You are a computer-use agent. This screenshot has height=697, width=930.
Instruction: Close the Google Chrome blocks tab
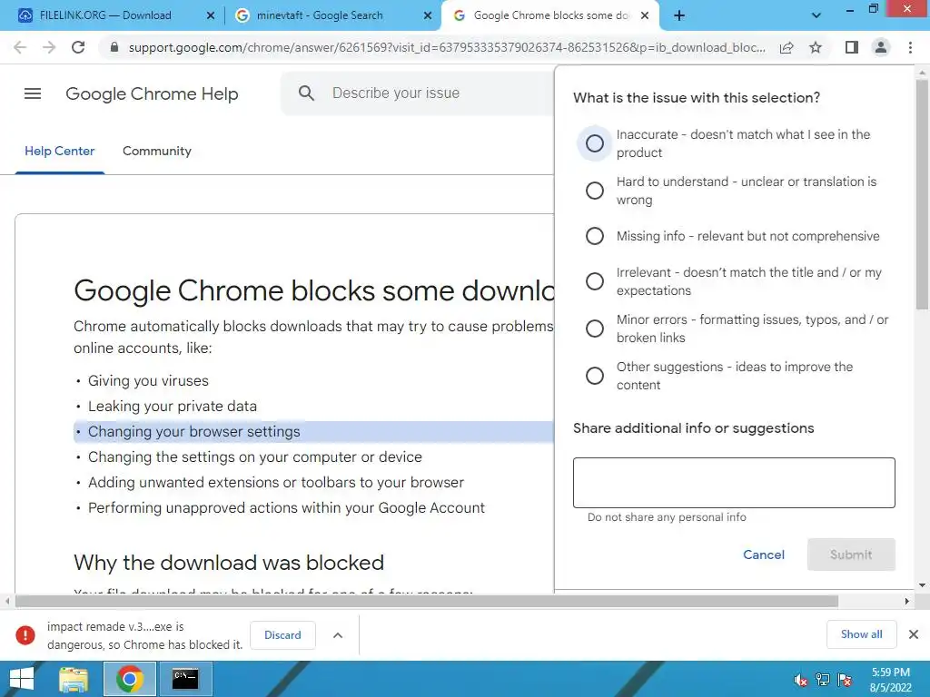(646, 16)
